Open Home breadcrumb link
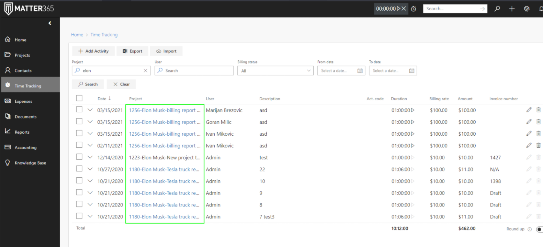 point(77,35)
